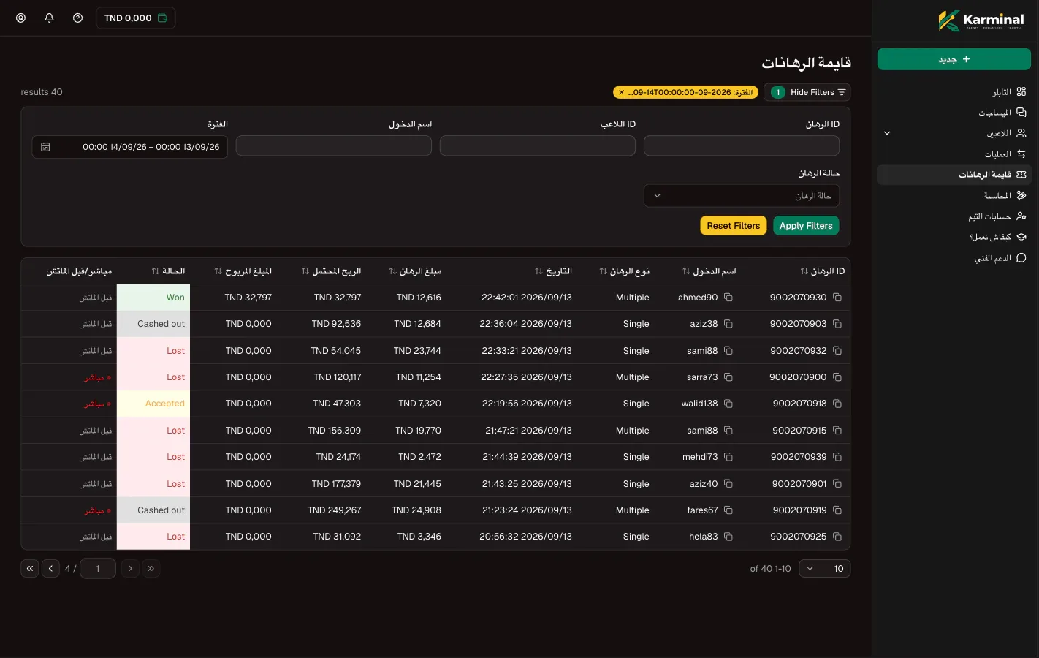This screenshot has width=1039, height=658.
Task: Copy username walid138
Action: [728, 404]
